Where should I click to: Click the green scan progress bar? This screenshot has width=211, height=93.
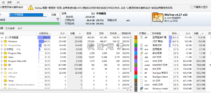pos(30,23)
